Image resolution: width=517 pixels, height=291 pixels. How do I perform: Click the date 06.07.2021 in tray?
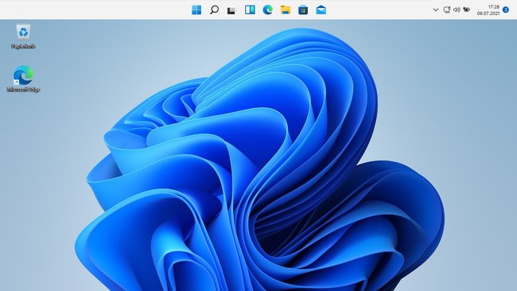488,14
